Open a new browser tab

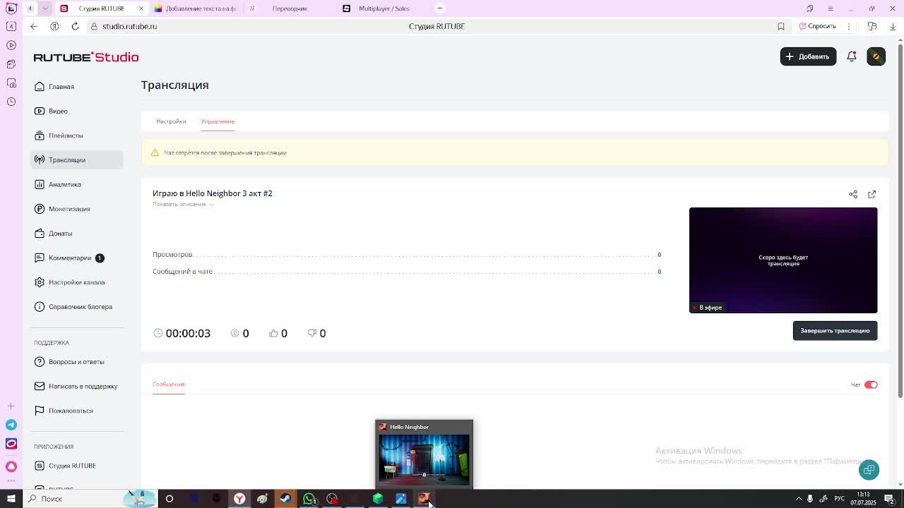[x=439, y=8]
